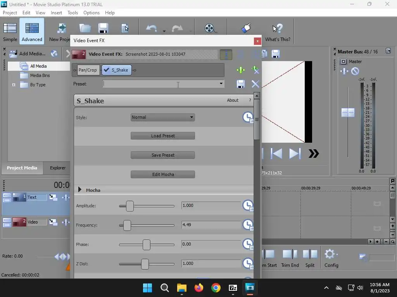397x297 pixels.
Task: Animate Phase parameter clock icon
Action: 248,244
